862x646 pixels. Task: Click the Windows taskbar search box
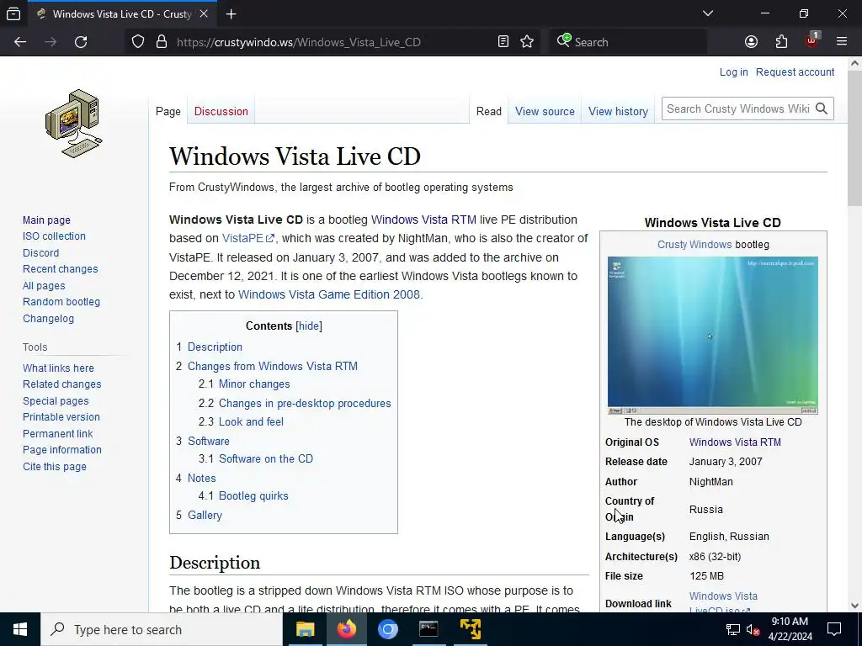pyautogui.click(x=162, y=629)
